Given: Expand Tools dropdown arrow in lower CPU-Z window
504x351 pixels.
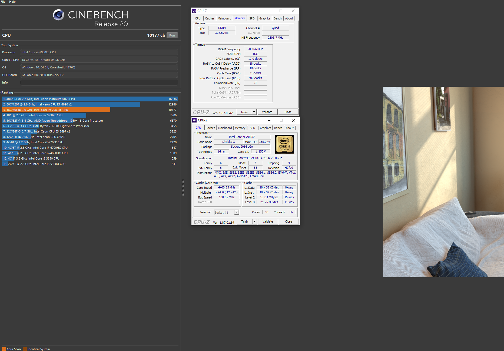Looking at the screenshot, I should pos(254,221).
